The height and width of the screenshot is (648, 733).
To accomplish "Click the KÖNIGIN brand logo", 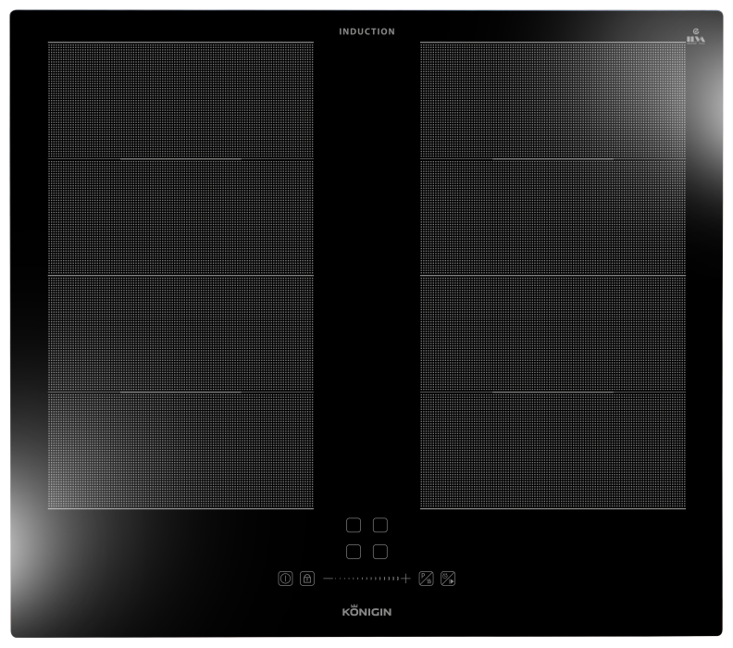I will 366,613.
